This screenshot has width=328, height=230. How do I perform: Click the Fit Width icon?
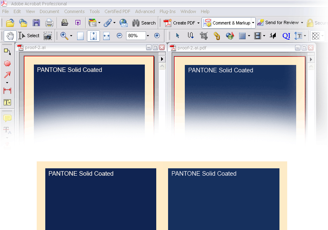(106, 36)
